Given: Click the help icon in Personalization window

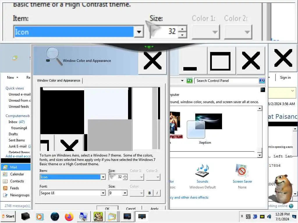Looking at the screenshot, I should click(263, 90).
